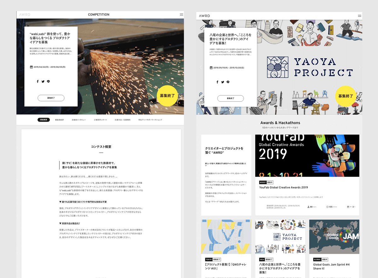The image size is (378, 278).
Task: Select the 開催概要 tab
Action: [43, 120]
